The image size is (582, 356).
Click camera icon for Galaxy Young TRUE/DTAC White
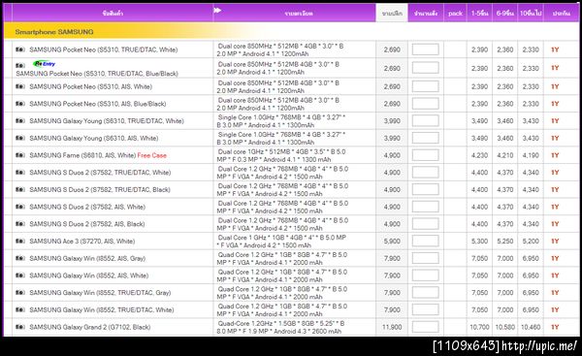click(x=20, y=120)
